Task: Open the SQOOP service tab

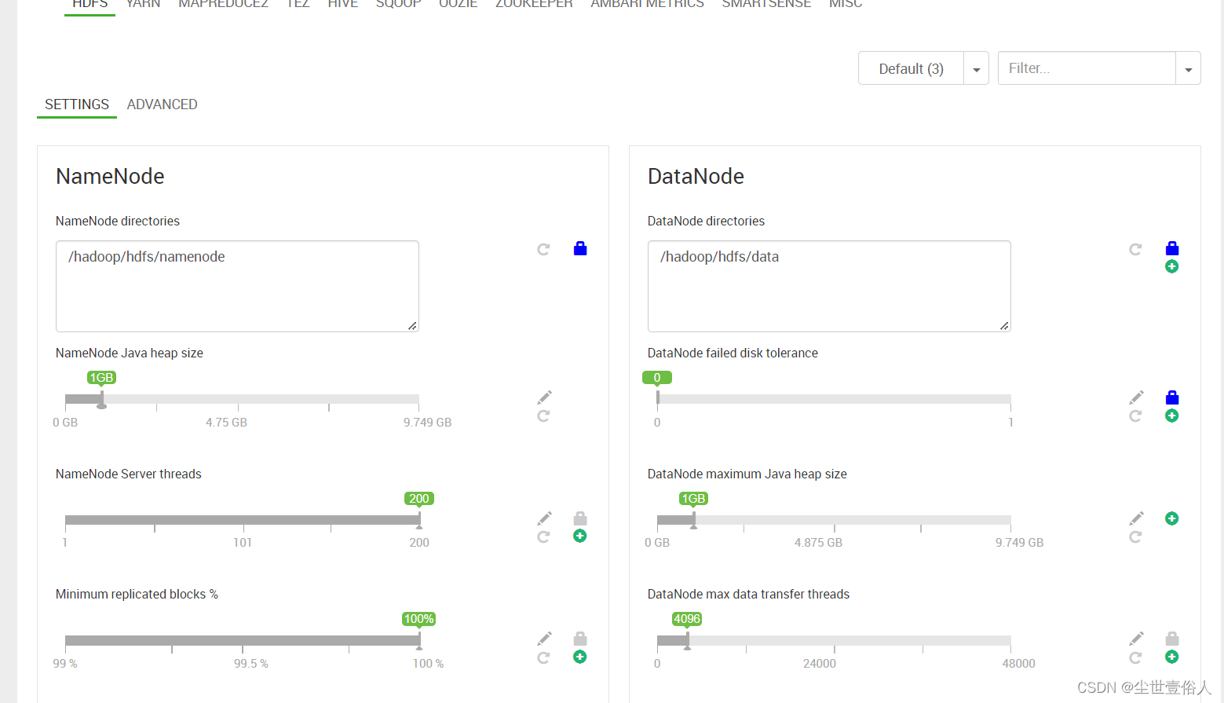Action: (x=398, y=4)
